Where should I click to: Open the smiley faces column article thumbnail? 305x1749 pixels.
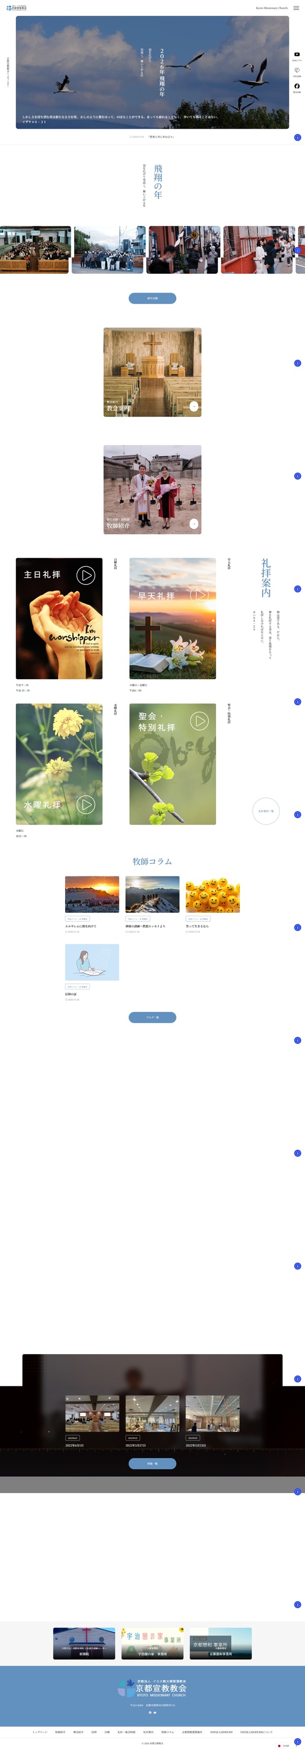pos(213,894)
